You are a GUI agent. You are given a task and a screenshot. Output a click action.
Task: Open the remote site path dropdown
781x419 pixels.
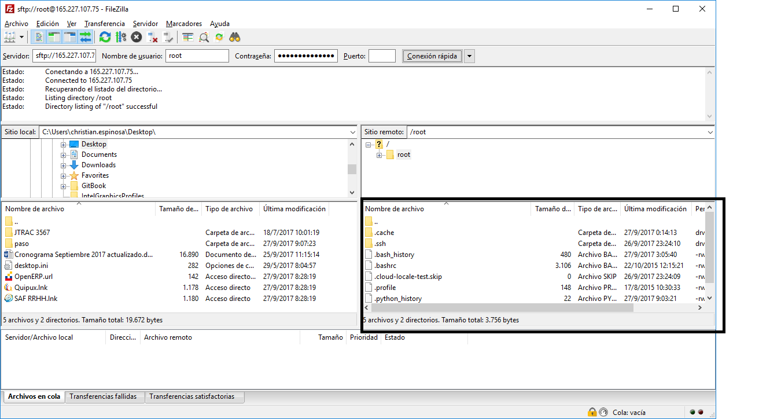click(x=710, y=132)
